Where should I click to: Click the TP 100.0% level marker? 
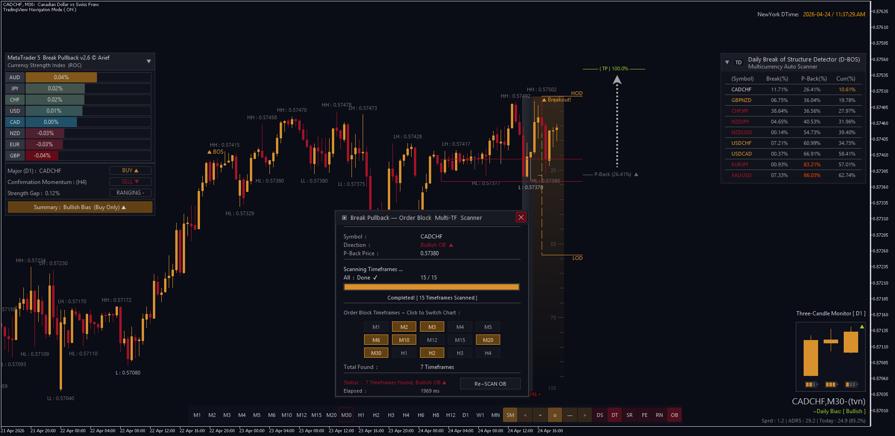coord(614,68)
